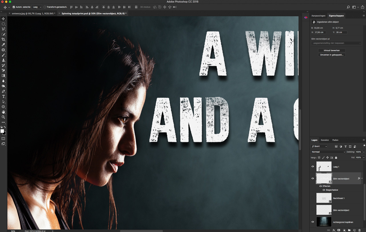Click the search icon in options bar
This screenshot has height=232, width=366.
348,7
